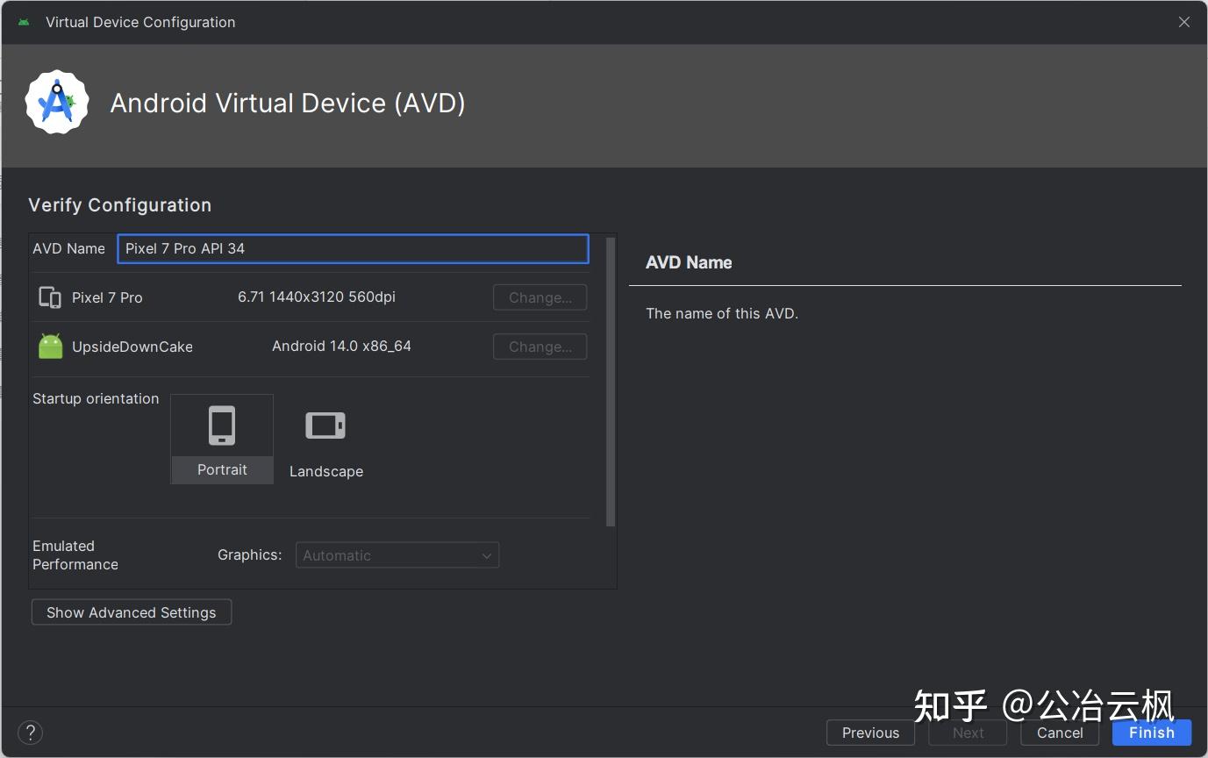Click the 'Startup orientation' label
The width and height of the screenshot is (1208, 758).
tap(96, 398)
